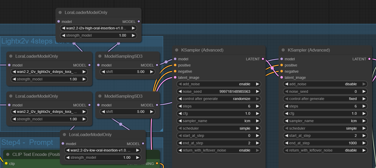Open the wan2.2-i2v-low LoRA file selector
Image resolution: width=376 pixels, height=168 pixels.
point(103,150)
